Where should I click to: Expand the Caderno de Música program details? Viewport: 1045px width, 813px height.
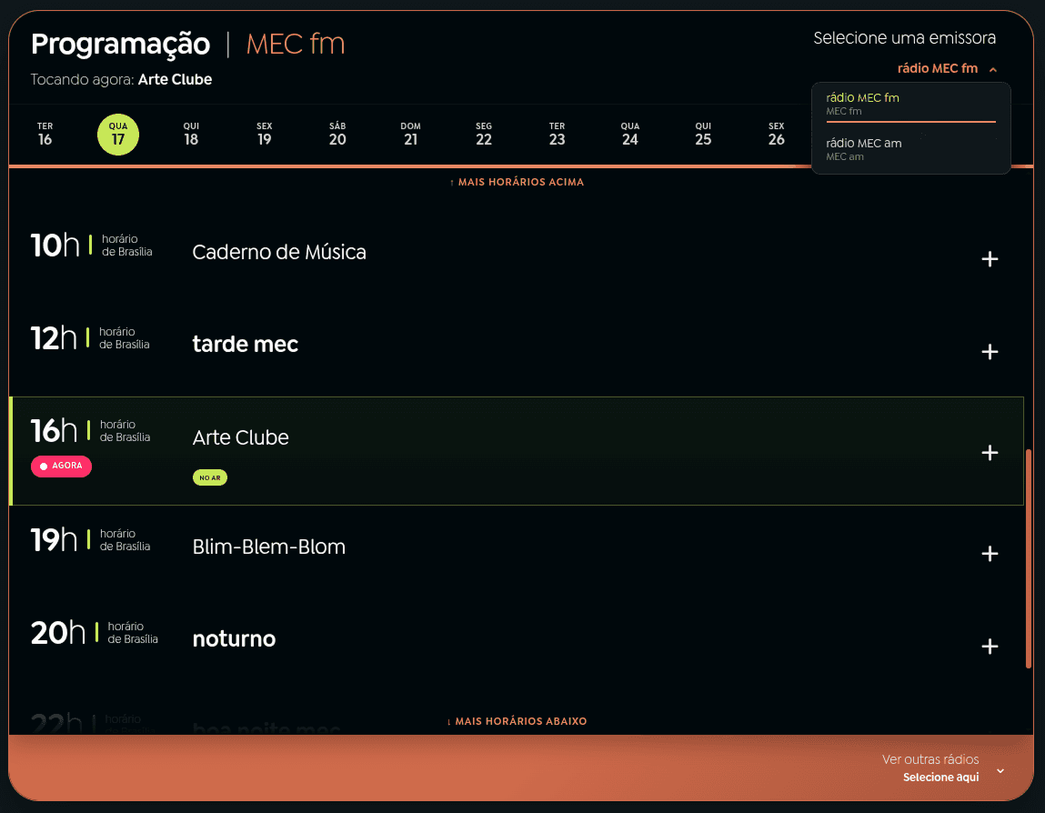click(989, 258)
